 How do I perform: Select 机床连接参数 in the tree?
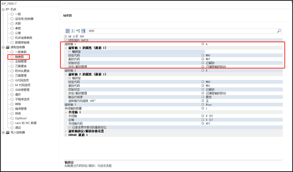tap(24, 38)
